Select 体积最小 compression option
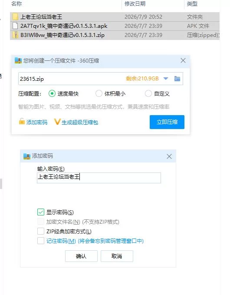Viewport: 230px width, 295px height. 99,93
